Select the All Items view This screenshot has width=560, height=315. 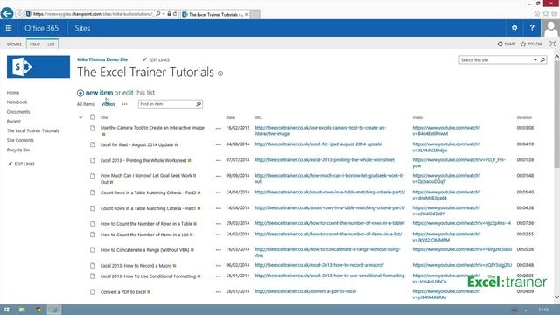[86, 104]
